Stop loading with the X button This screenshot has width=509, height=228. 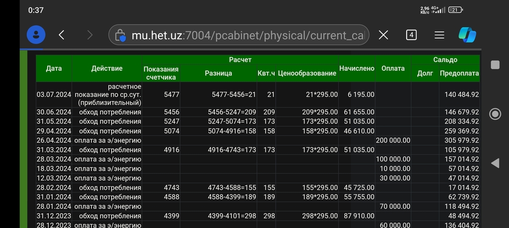383,35
